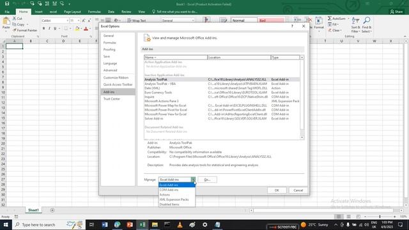This screenshot has height=230, width=409.
Task: Choose Actions from Manage dropdown list
Action: [177, 195]
